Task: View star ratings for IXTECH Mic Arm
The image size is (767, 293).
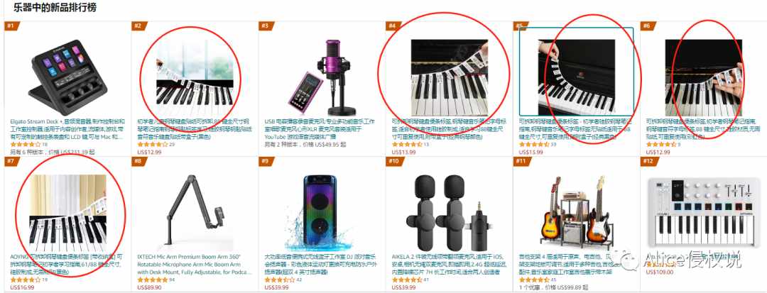Action: pos(152,280)
